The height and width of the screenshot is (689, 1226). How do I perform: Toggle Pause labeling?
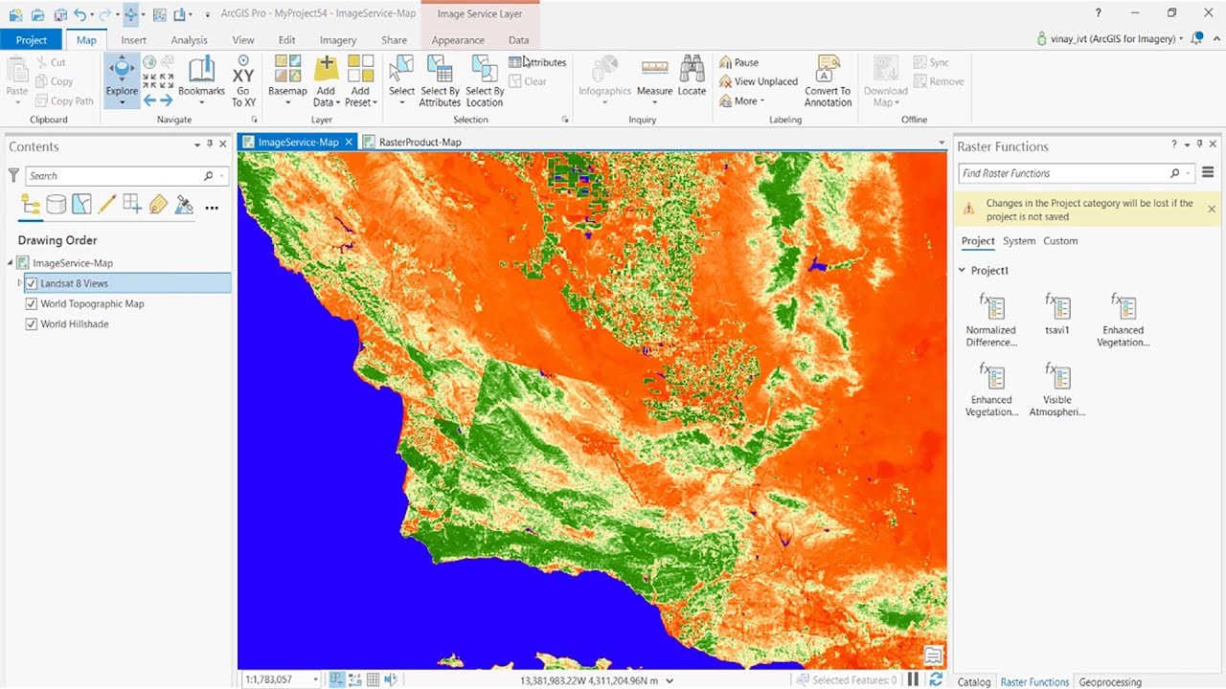tap(738, 62)
